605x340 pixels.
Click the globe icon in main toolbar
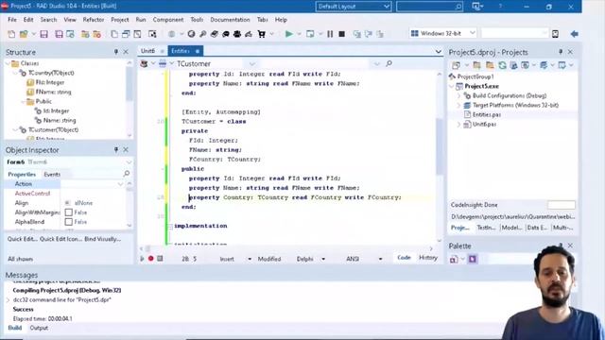(x=172, y=34)
